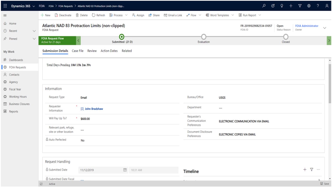Open the Related tab

[127, 51]
